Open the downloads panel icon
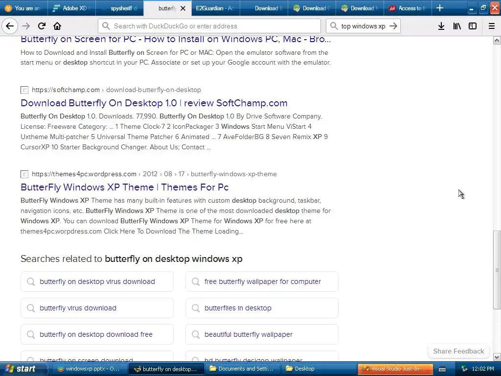The width and height of the screenshot is (501, 376). pyautogui.click(x=441, y=26)
